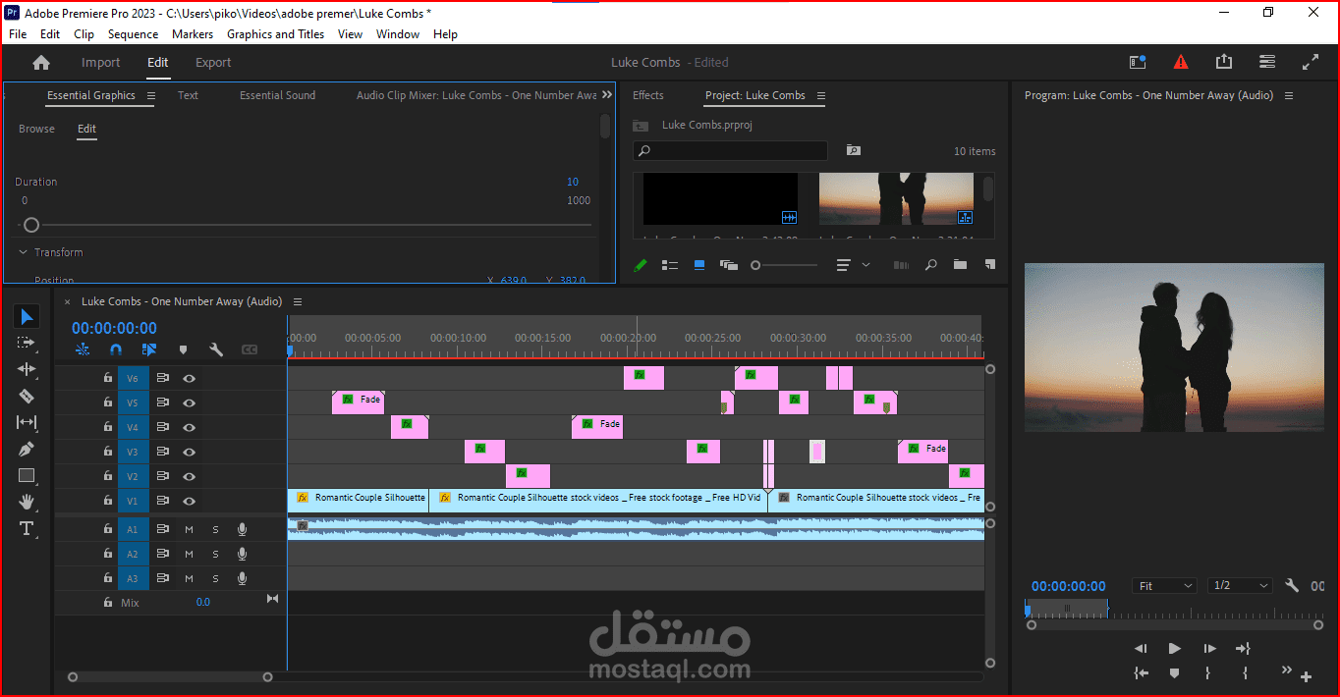Go to the Export workspace
The image size is (1340, 697).
pyautogui.click(x=213, y=62)
